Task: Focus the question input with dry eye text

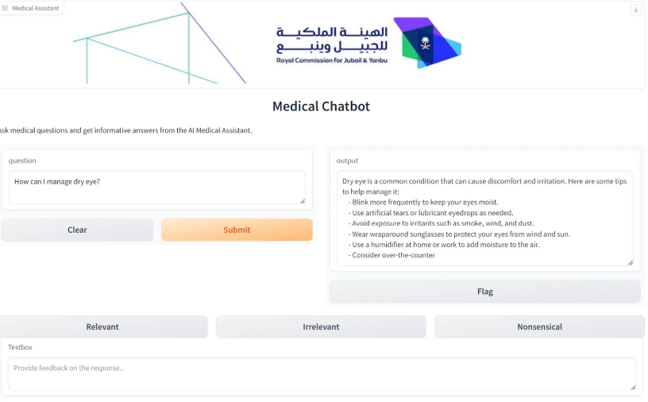Action: coord(157,187)
